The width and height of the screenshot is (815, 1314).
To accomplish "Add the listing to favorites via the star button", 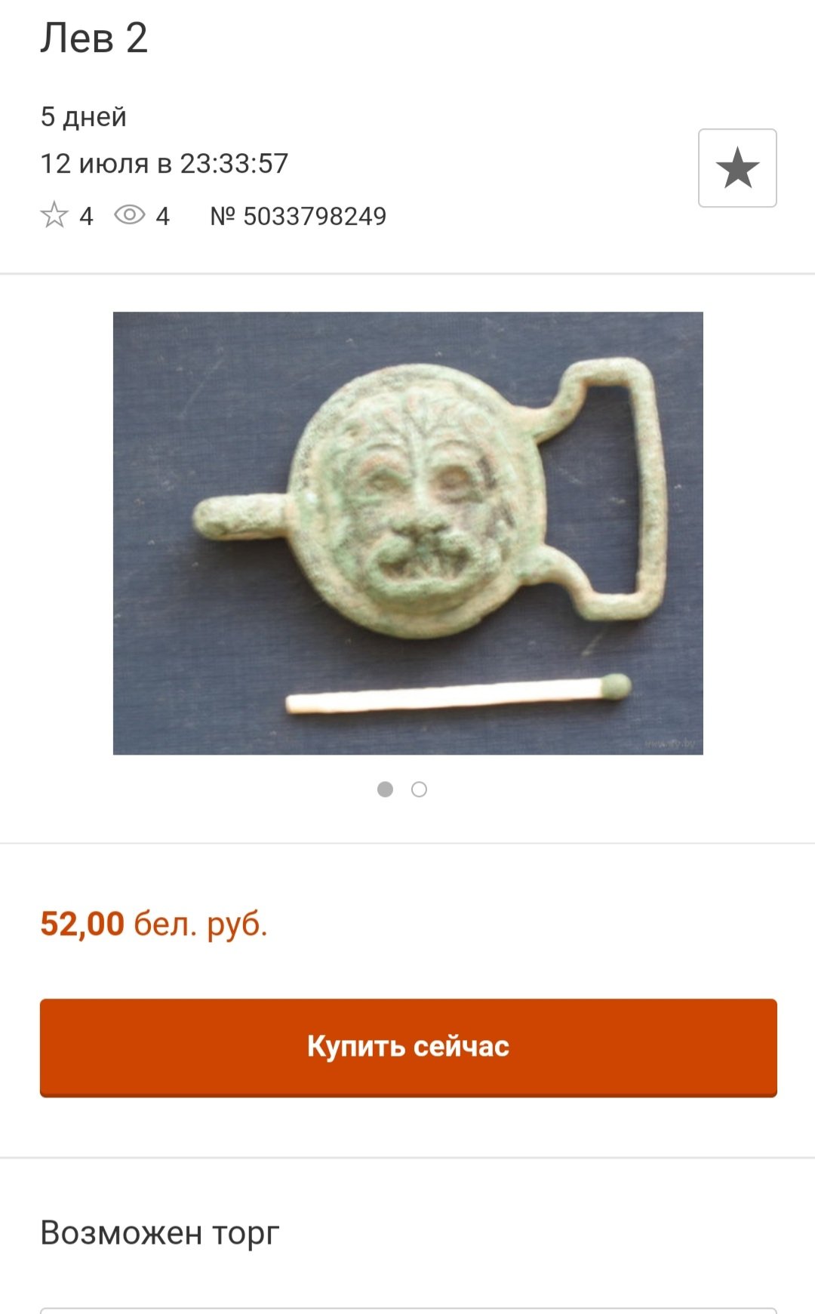I will pos(737,168).
